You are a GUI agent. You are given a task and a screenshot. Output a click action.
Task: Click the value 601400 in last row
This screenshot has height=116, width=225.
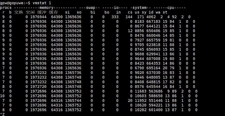tap(156, 110)
